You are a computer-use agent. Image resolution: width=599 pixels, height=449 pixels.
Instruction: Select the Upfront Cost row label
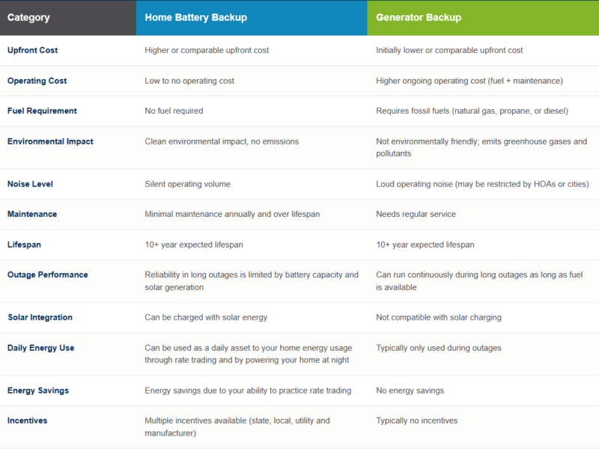coord(32,50)
